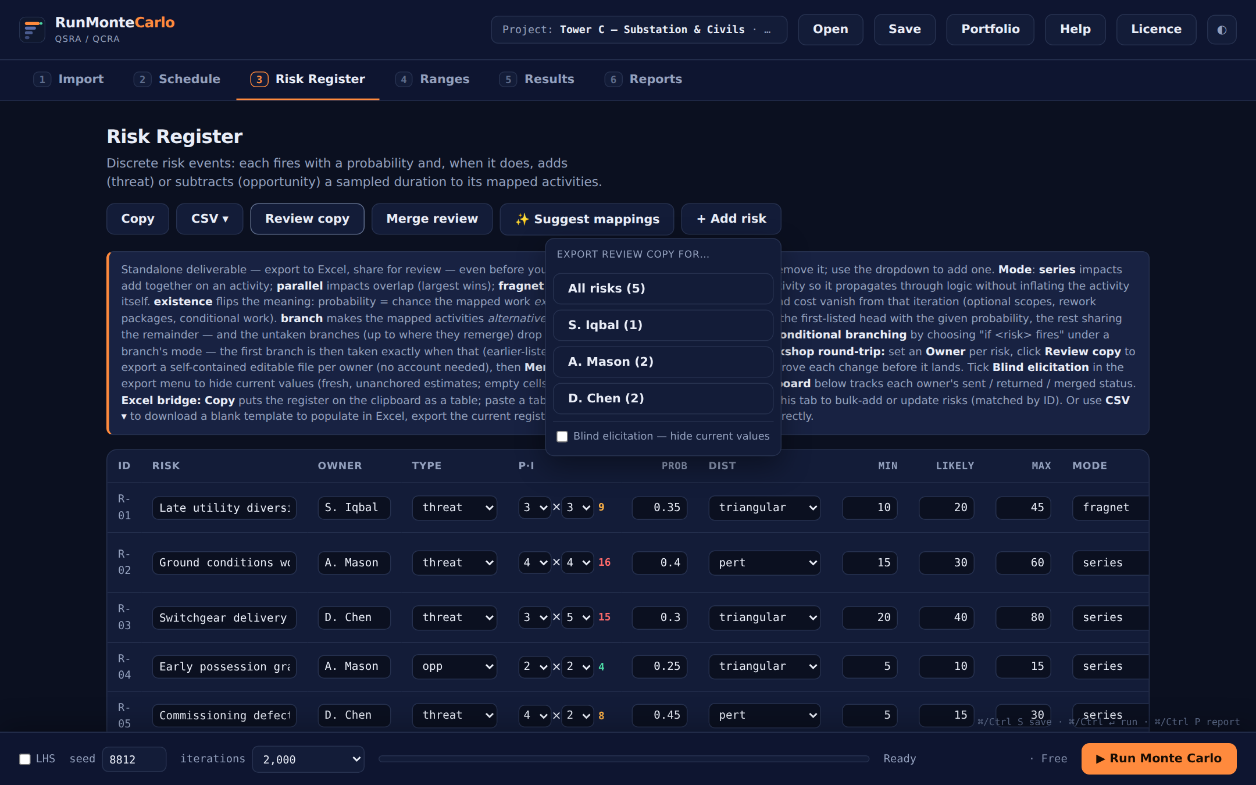Check Blind elicitation hide current values
The width and height of the screenshot is (1256, 785).
click(562, 437)
